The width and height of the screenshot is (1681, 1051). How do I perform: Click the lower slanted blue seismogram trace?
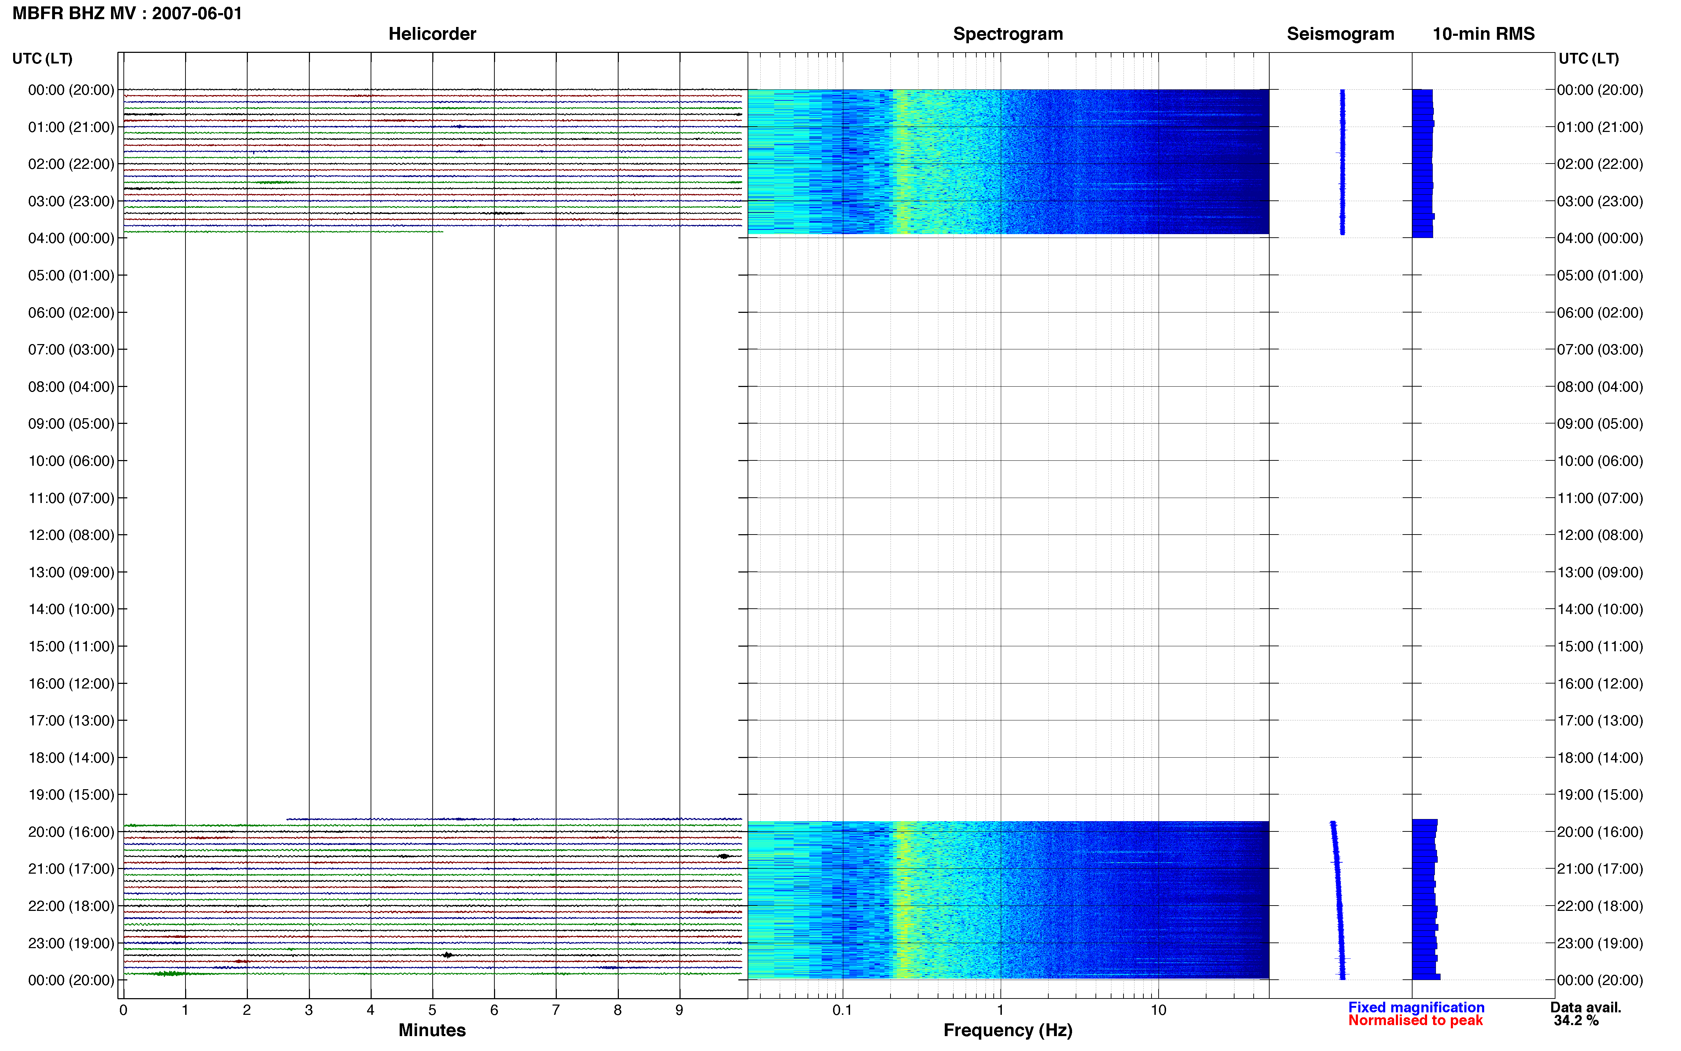pyautogui.click(x=1338, y=900)
